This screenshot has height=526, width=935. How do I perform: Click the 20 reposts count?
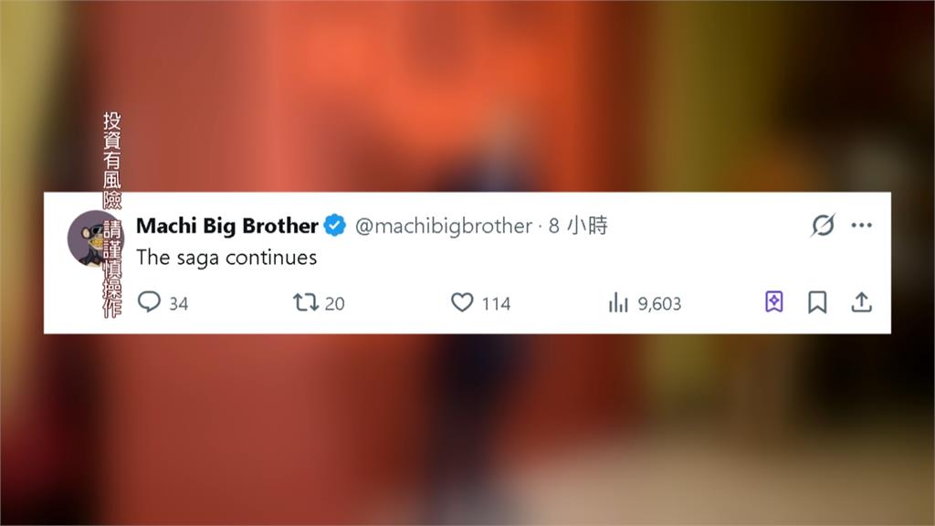coord(334,303)
